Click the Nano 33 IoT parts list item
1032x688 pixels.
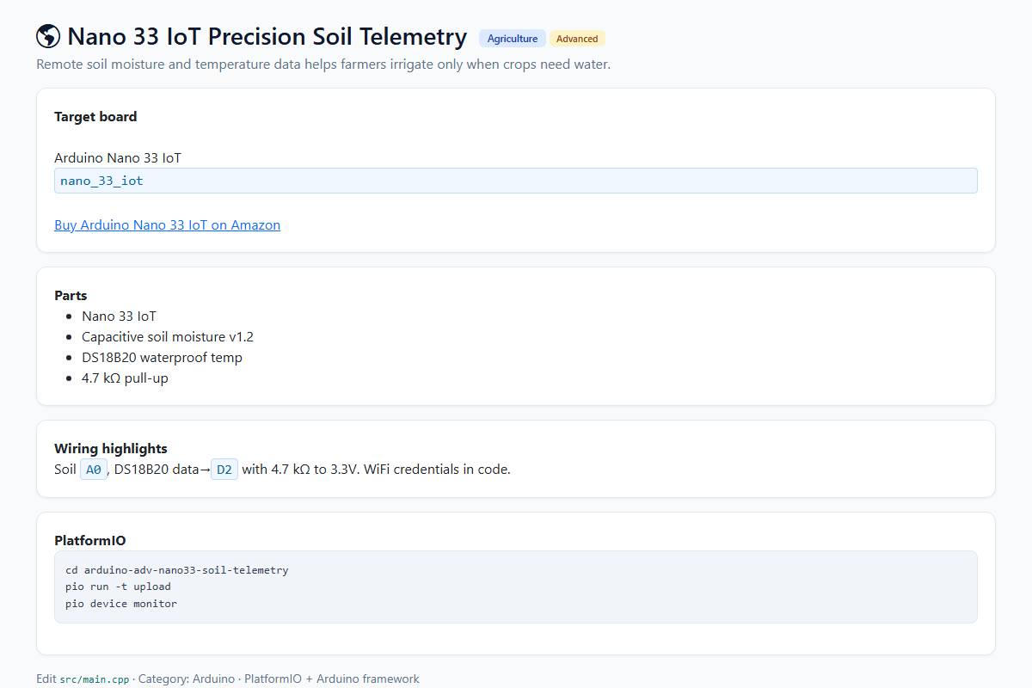[119, 316]
